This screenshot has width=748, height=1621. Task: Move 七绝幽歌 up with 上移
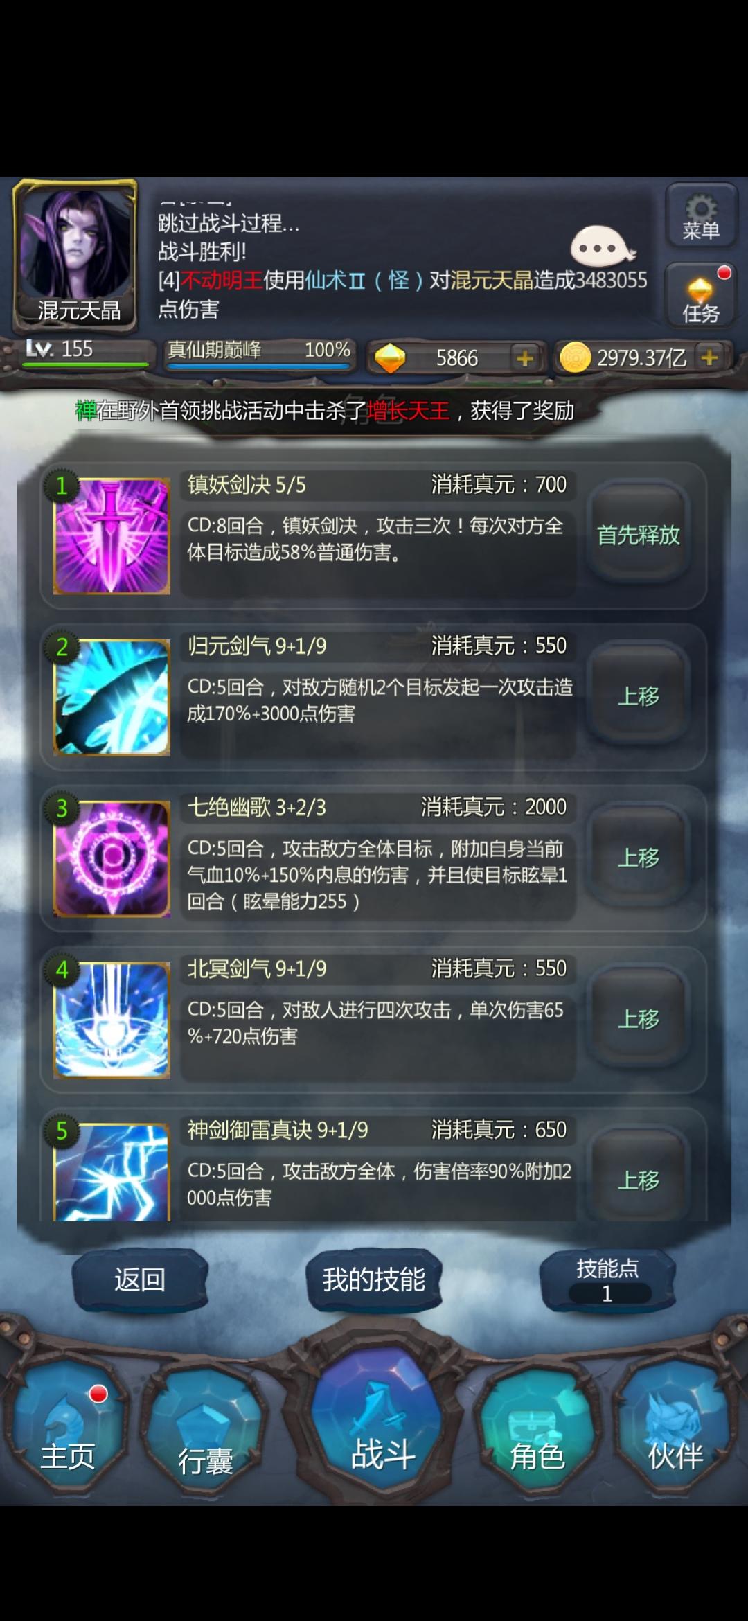[x=639, y=858]
